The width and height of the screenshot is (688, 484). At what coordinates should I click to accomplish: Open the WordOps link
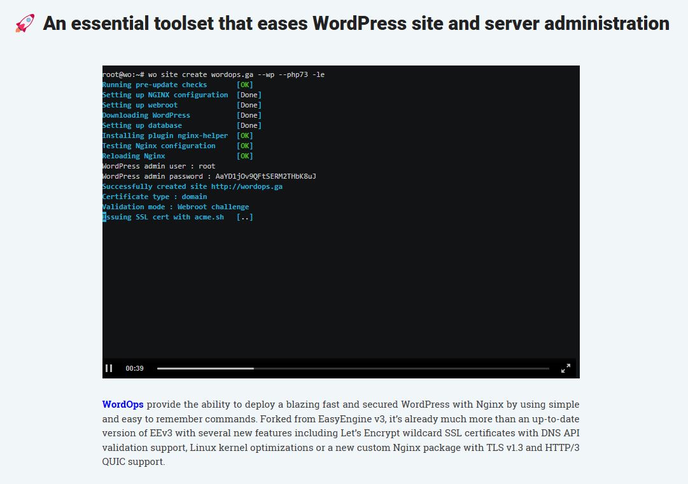pyautogui.click(x=123, y=404)
